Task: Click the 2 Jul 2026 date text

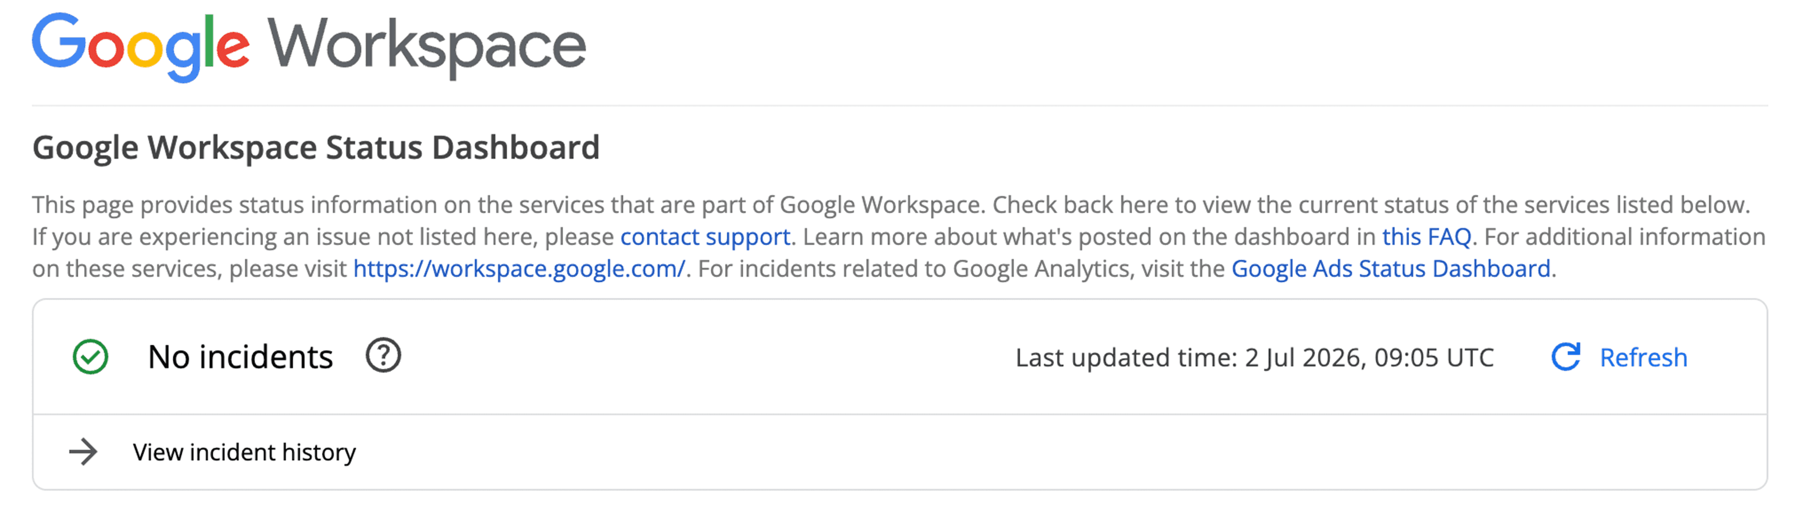Action: pos(1303,358)
